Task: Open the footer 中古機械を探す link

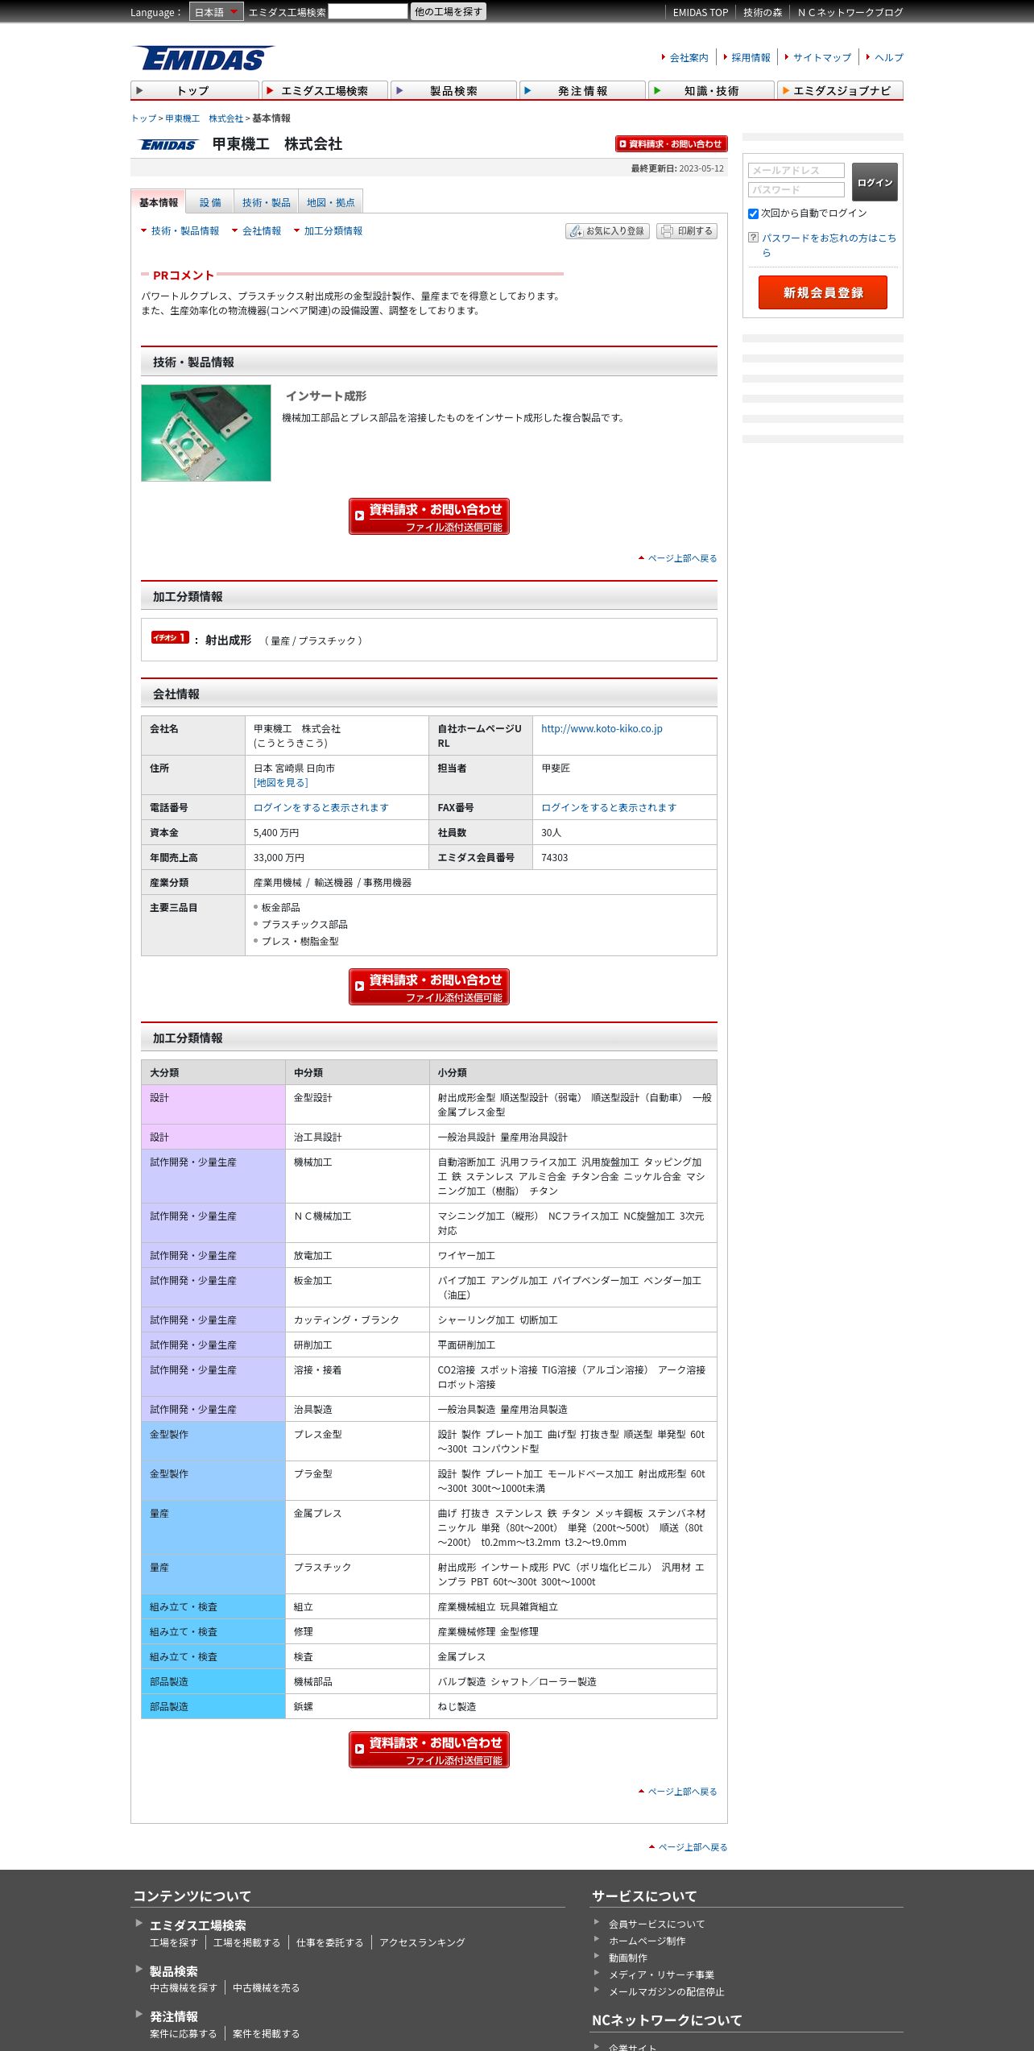Action: coord(183,1987)
